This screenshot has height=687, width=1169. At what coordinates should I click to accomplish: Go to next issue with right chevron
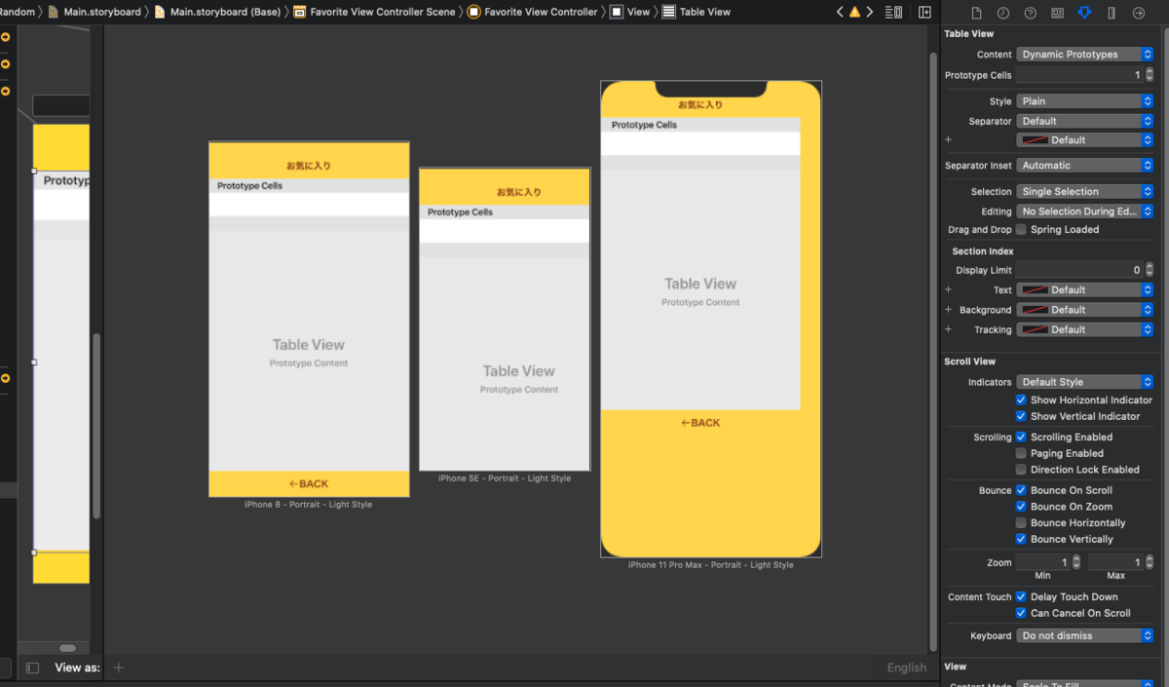[869, 12]
